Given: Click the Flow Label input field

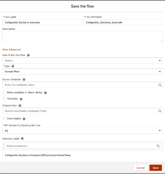Looking at the screenshot, I should (x=42, y=22).
